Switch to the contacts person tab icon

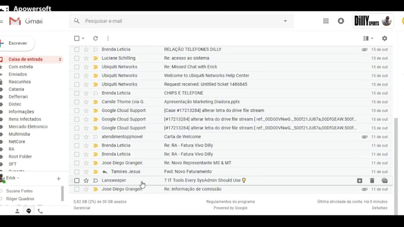(x=17, y=211)
